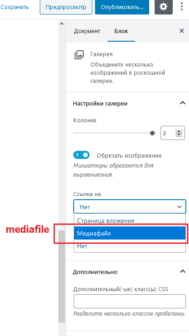Close the settings sidebar panel

[181, 31]
